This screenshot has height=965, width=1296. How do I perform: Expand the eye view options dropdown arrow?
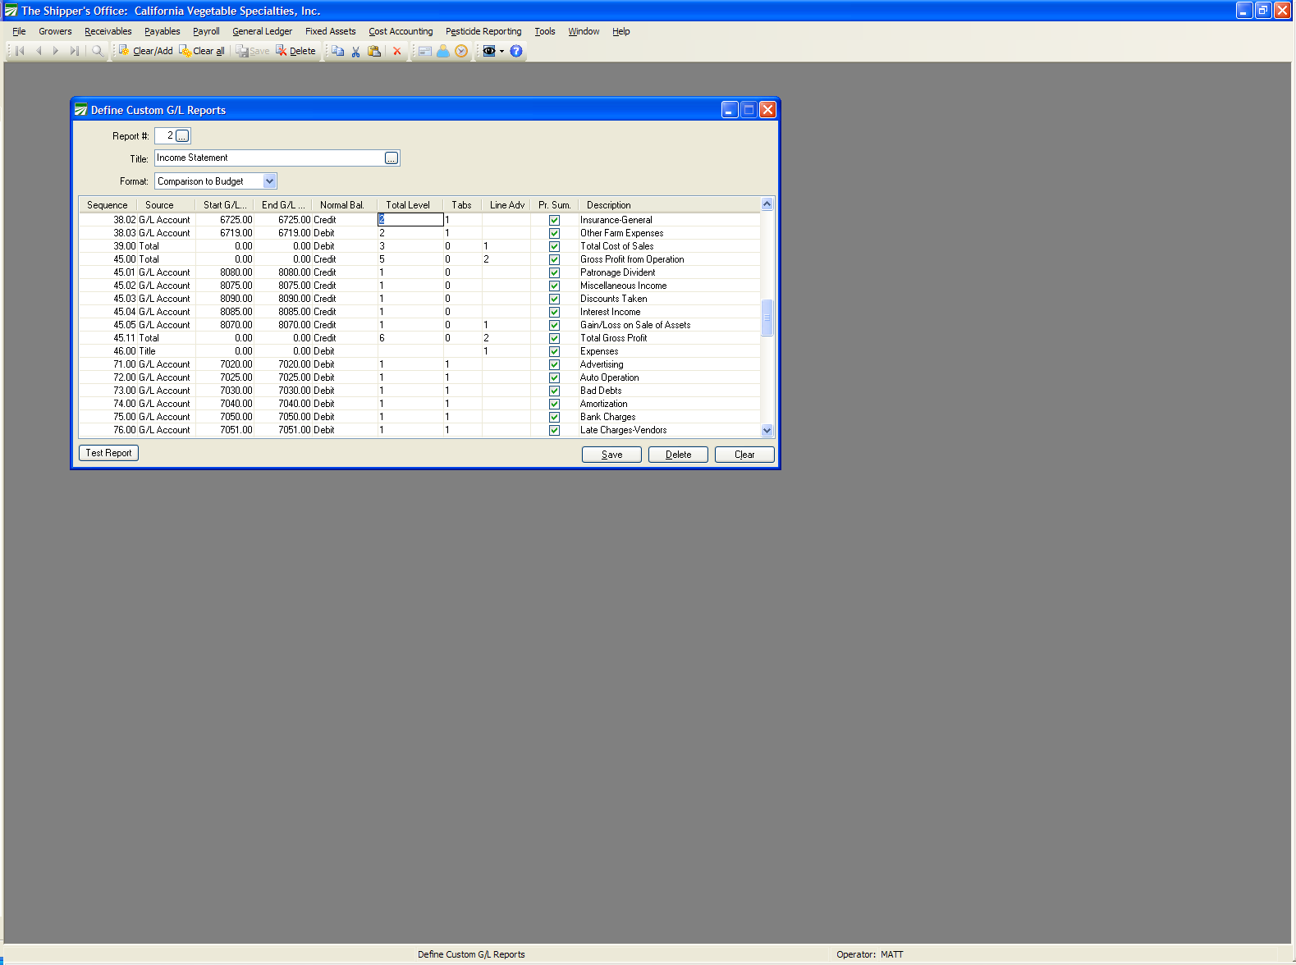click(502, 51)
